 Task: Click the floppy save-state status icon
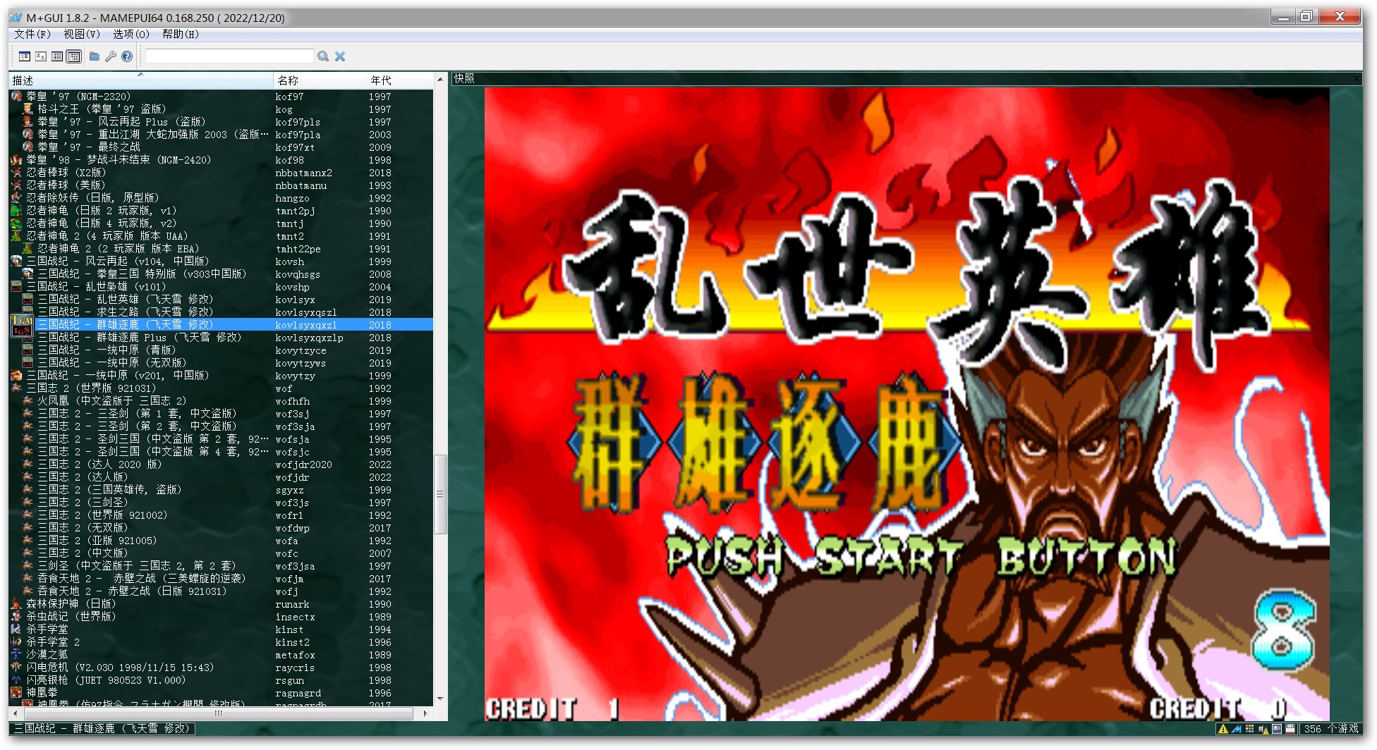pos(1290,729)
